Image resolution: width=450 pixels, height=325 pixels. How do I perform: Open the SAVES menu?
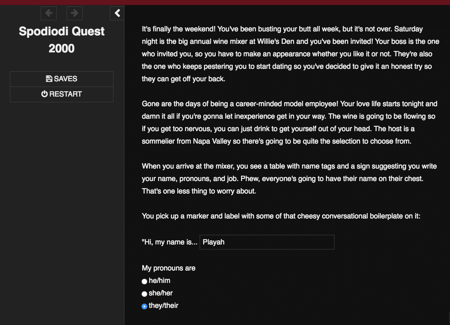62,79
